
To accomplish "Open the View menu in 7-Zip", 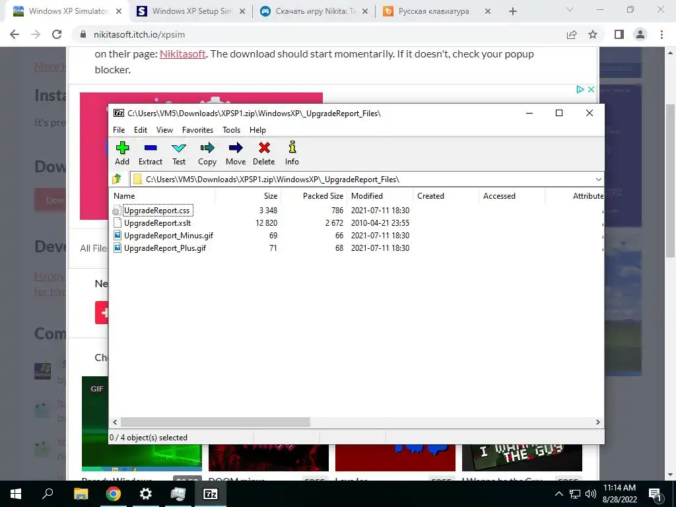I will click(164, 130).
